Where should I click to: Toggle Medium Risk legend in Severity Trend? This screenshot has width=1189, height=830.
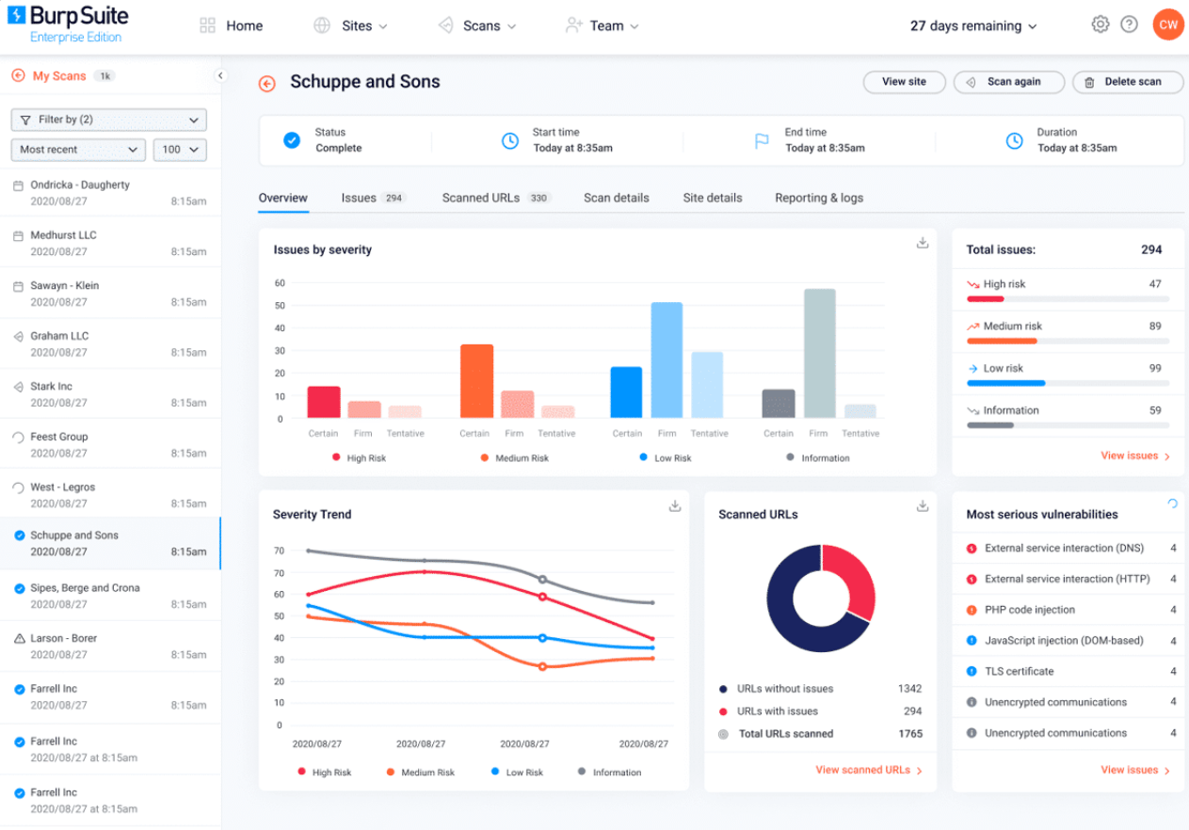(x=420, y=772)
